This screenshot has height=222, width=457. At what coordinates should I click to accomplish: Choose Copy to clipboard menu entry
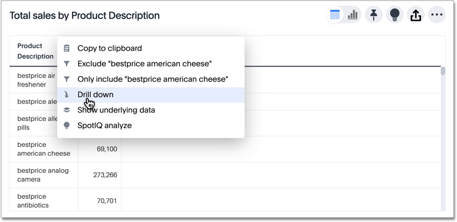coord(110,49)
